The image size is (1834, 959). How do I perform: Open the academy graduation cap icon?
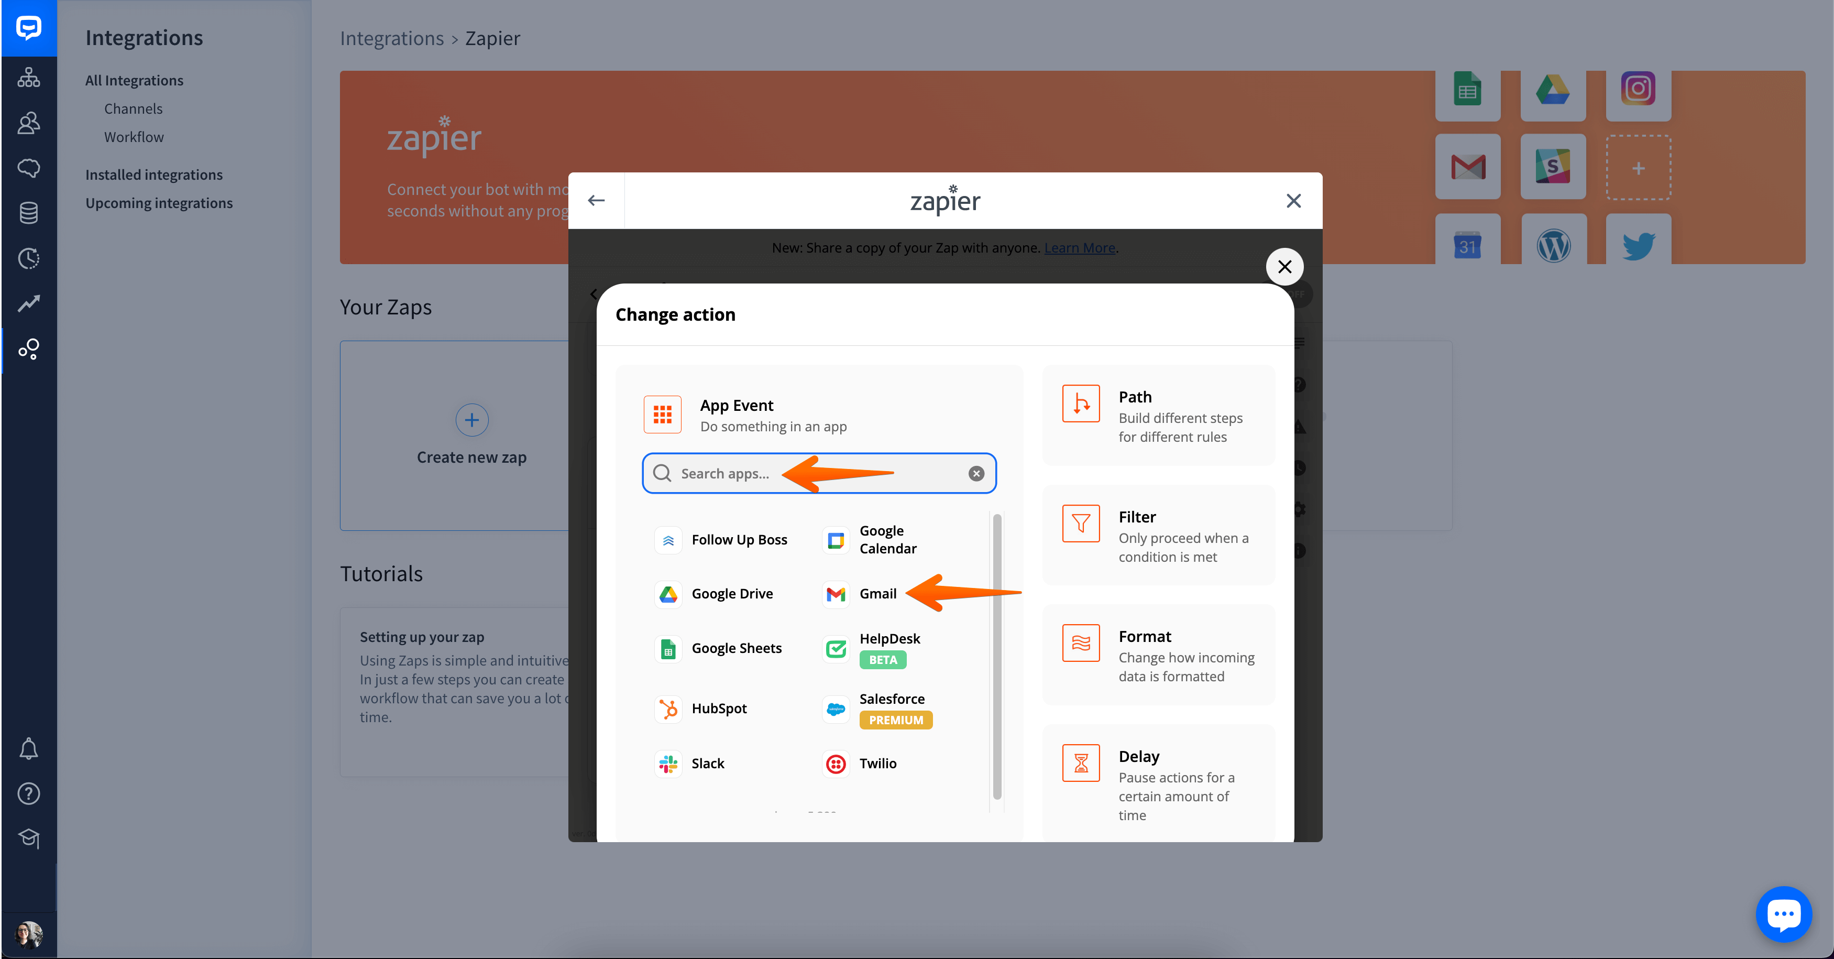pos(28,838)
